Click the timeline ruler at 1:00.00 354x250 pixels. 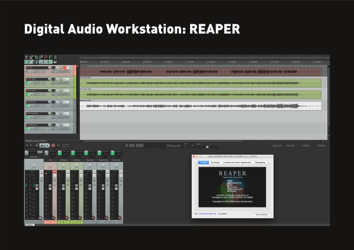tap(169, 61)
